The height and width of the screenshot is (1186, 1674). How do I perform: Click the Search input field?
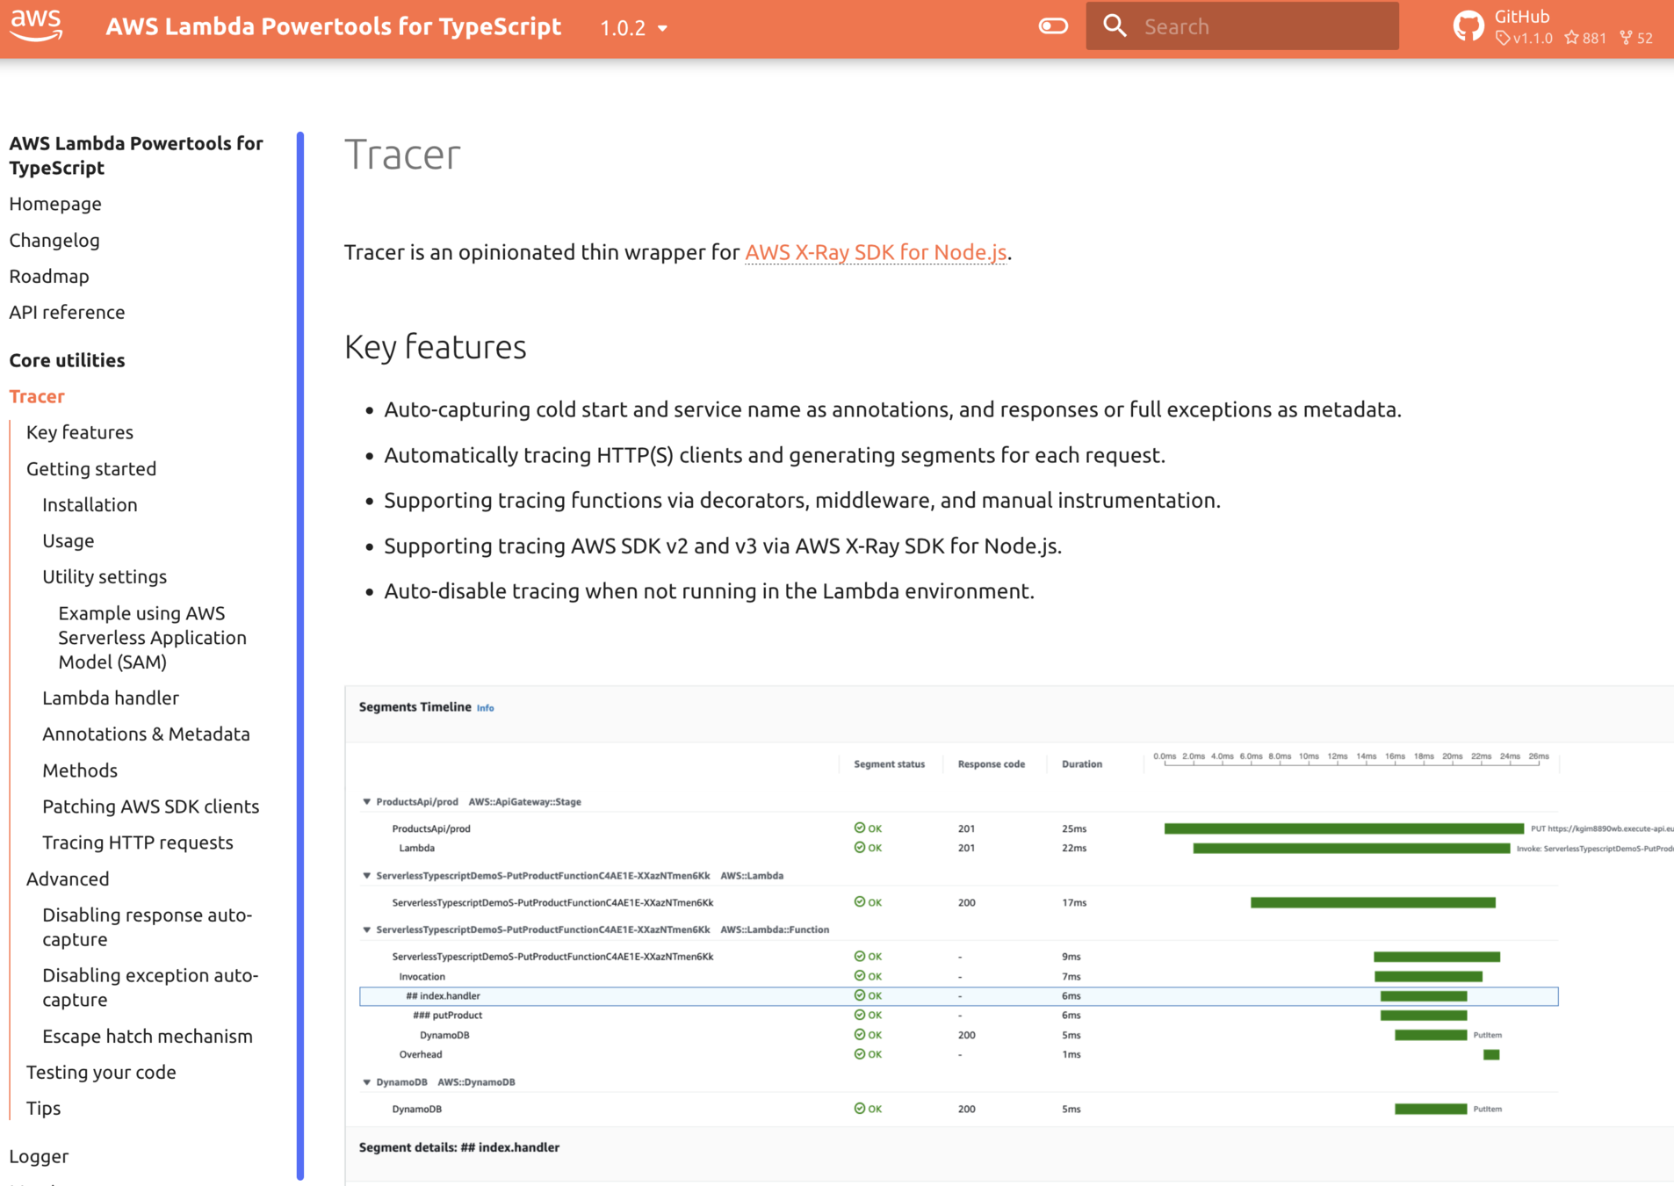(x=1242, y=26)
